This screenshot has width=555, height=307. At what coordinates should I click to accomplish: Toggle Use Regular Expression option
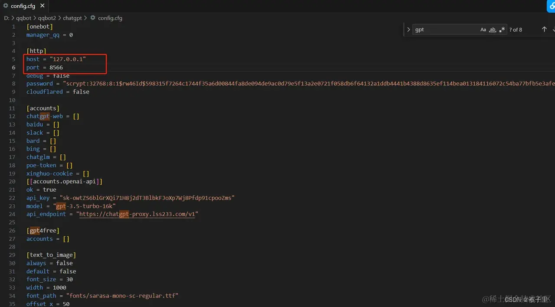click(x=502, y=29)
